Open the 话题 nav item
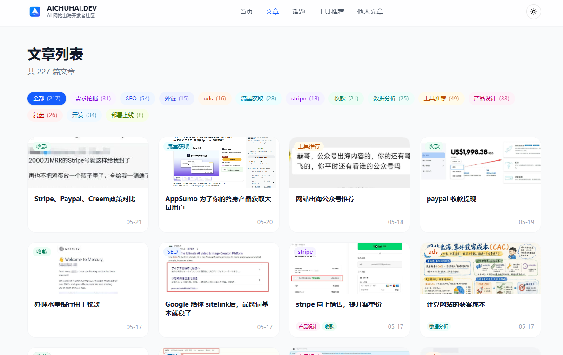 pos(298,12)
